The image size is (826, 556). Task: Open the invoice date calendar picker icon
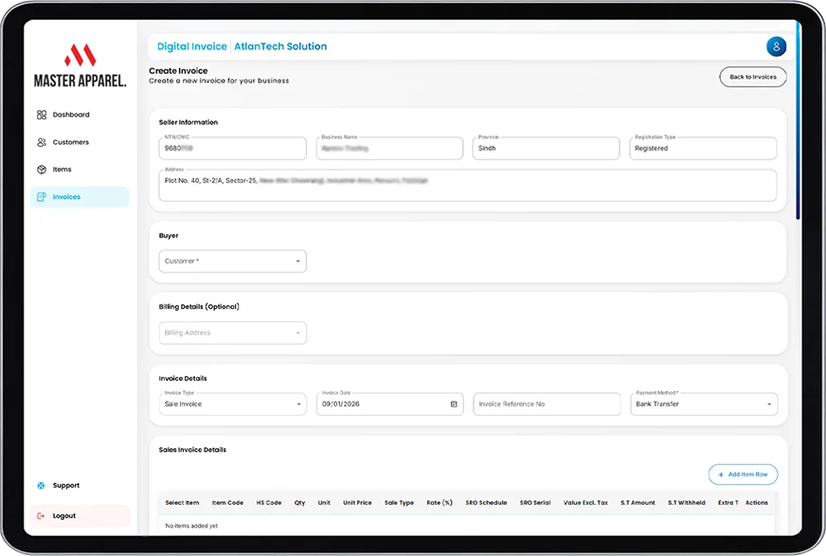pyautogui.click(x=454, y=404)
